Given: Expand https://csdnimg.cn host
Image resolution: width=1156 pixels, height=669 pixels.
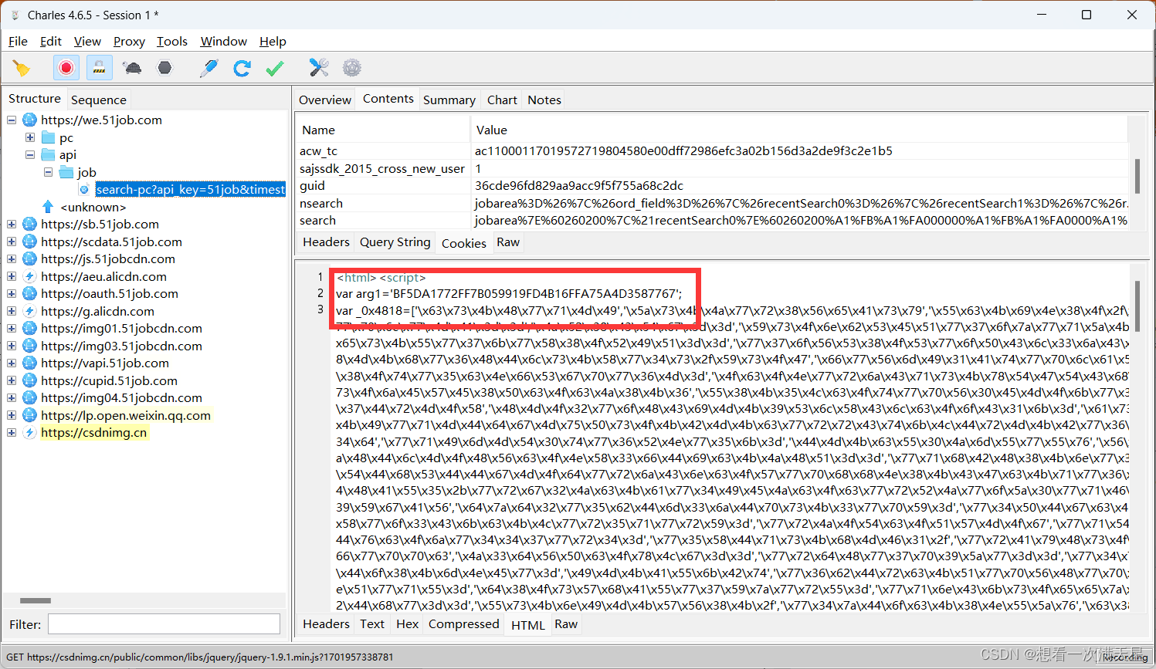Looking at the screenshot, I should tap(12, 432).
